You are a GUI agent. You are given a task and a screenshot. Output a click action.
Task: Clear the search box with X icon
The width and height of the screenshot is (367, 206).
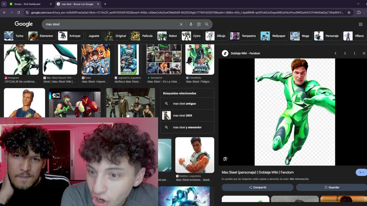coord(181,24)
